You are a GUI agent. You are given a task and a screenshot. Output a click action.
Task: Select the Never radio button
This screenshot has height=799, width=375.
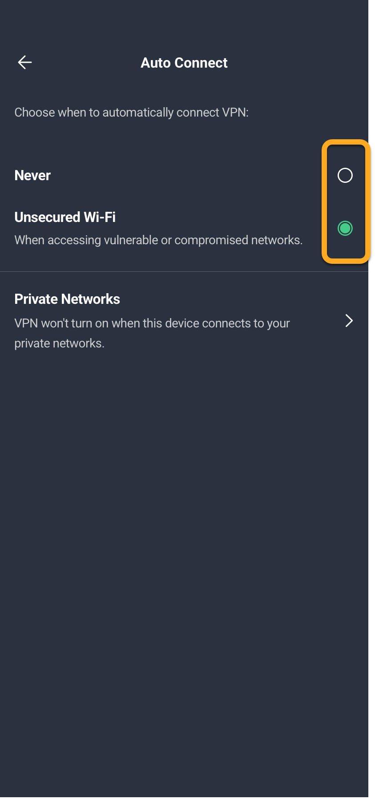(x=345, y=175)
